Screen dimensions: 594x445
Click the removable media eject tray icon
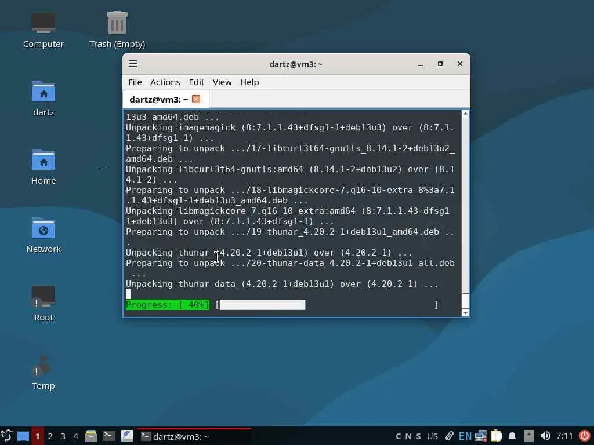tap(529, 436)
